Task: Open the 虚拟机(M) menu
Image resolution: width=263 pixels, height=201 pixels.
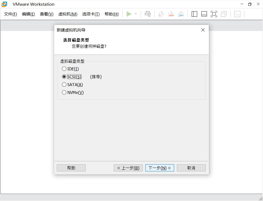Action: (x=68, y=14)
